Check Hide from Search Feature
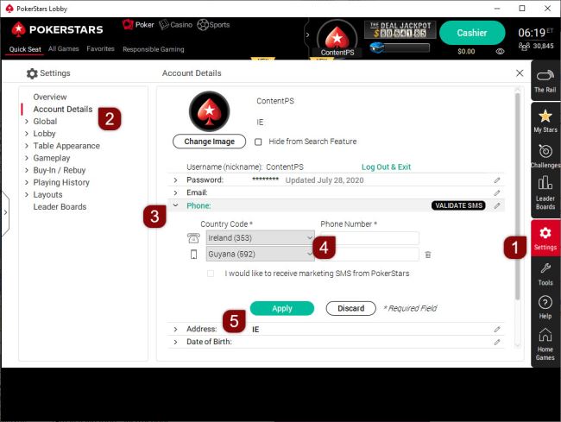Screen dimensions: 561x422 click(x=258, y=142)
